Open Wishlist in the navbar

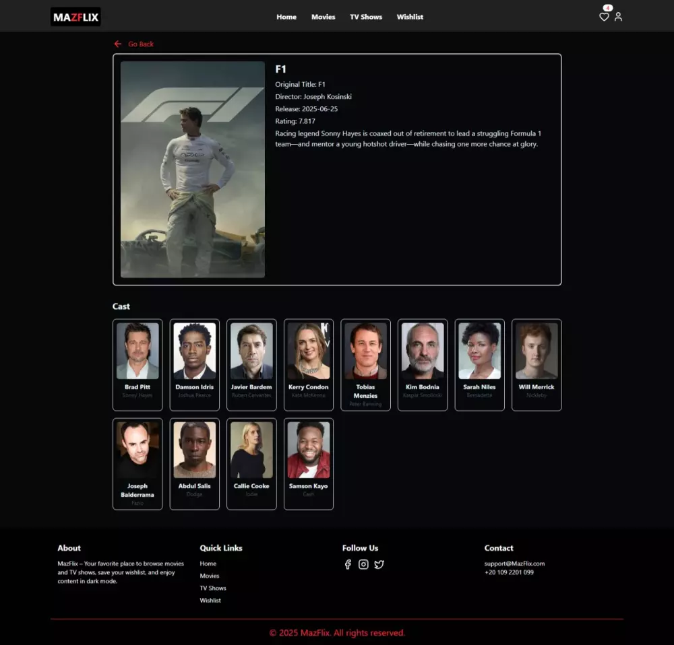410,17
